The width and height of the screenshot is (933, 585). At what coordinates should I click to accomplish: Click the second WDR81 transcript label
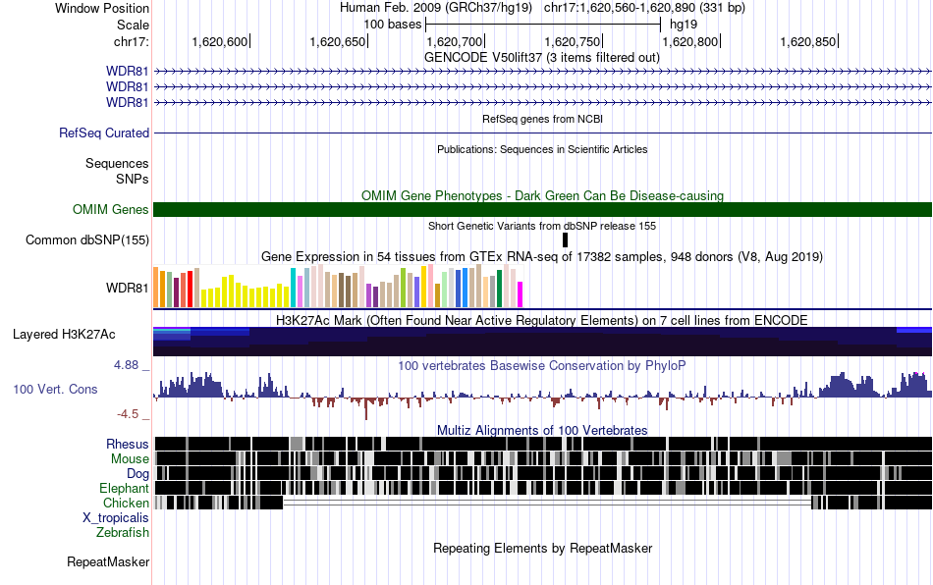(x=128, y=86)
